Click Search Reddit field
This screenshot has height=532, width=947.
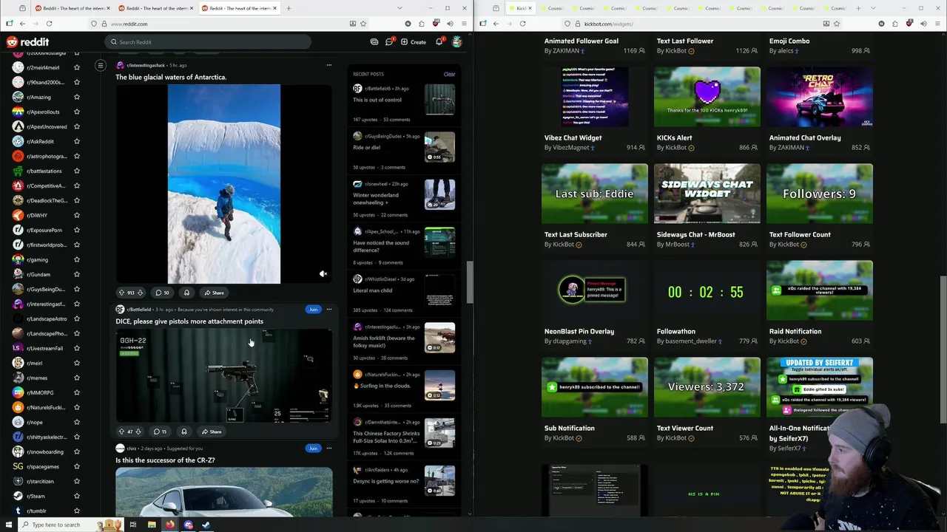208,42
